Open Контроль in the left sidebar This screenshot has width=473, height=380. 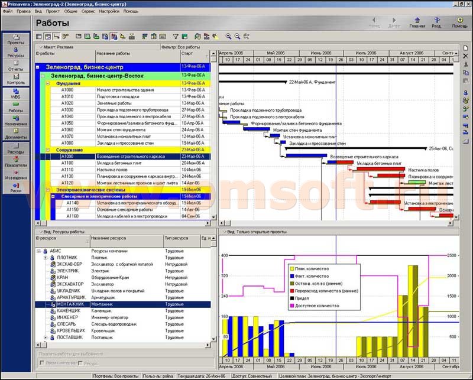(x=16, y=79)
